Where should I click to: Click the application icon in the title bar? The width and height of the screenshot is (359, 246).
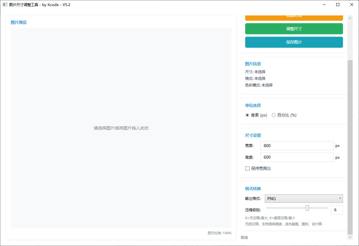tap(5, 5)
